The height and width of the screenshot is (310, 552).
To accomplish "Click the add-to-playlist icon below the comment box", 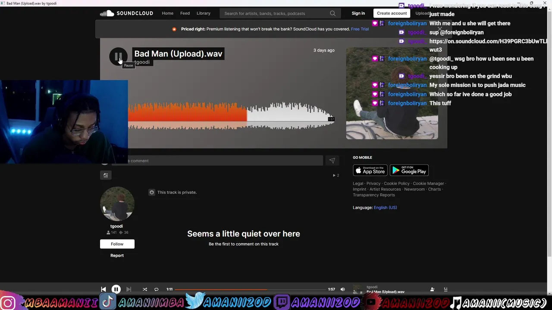I will pyautogui.click(x=106, y=175).
